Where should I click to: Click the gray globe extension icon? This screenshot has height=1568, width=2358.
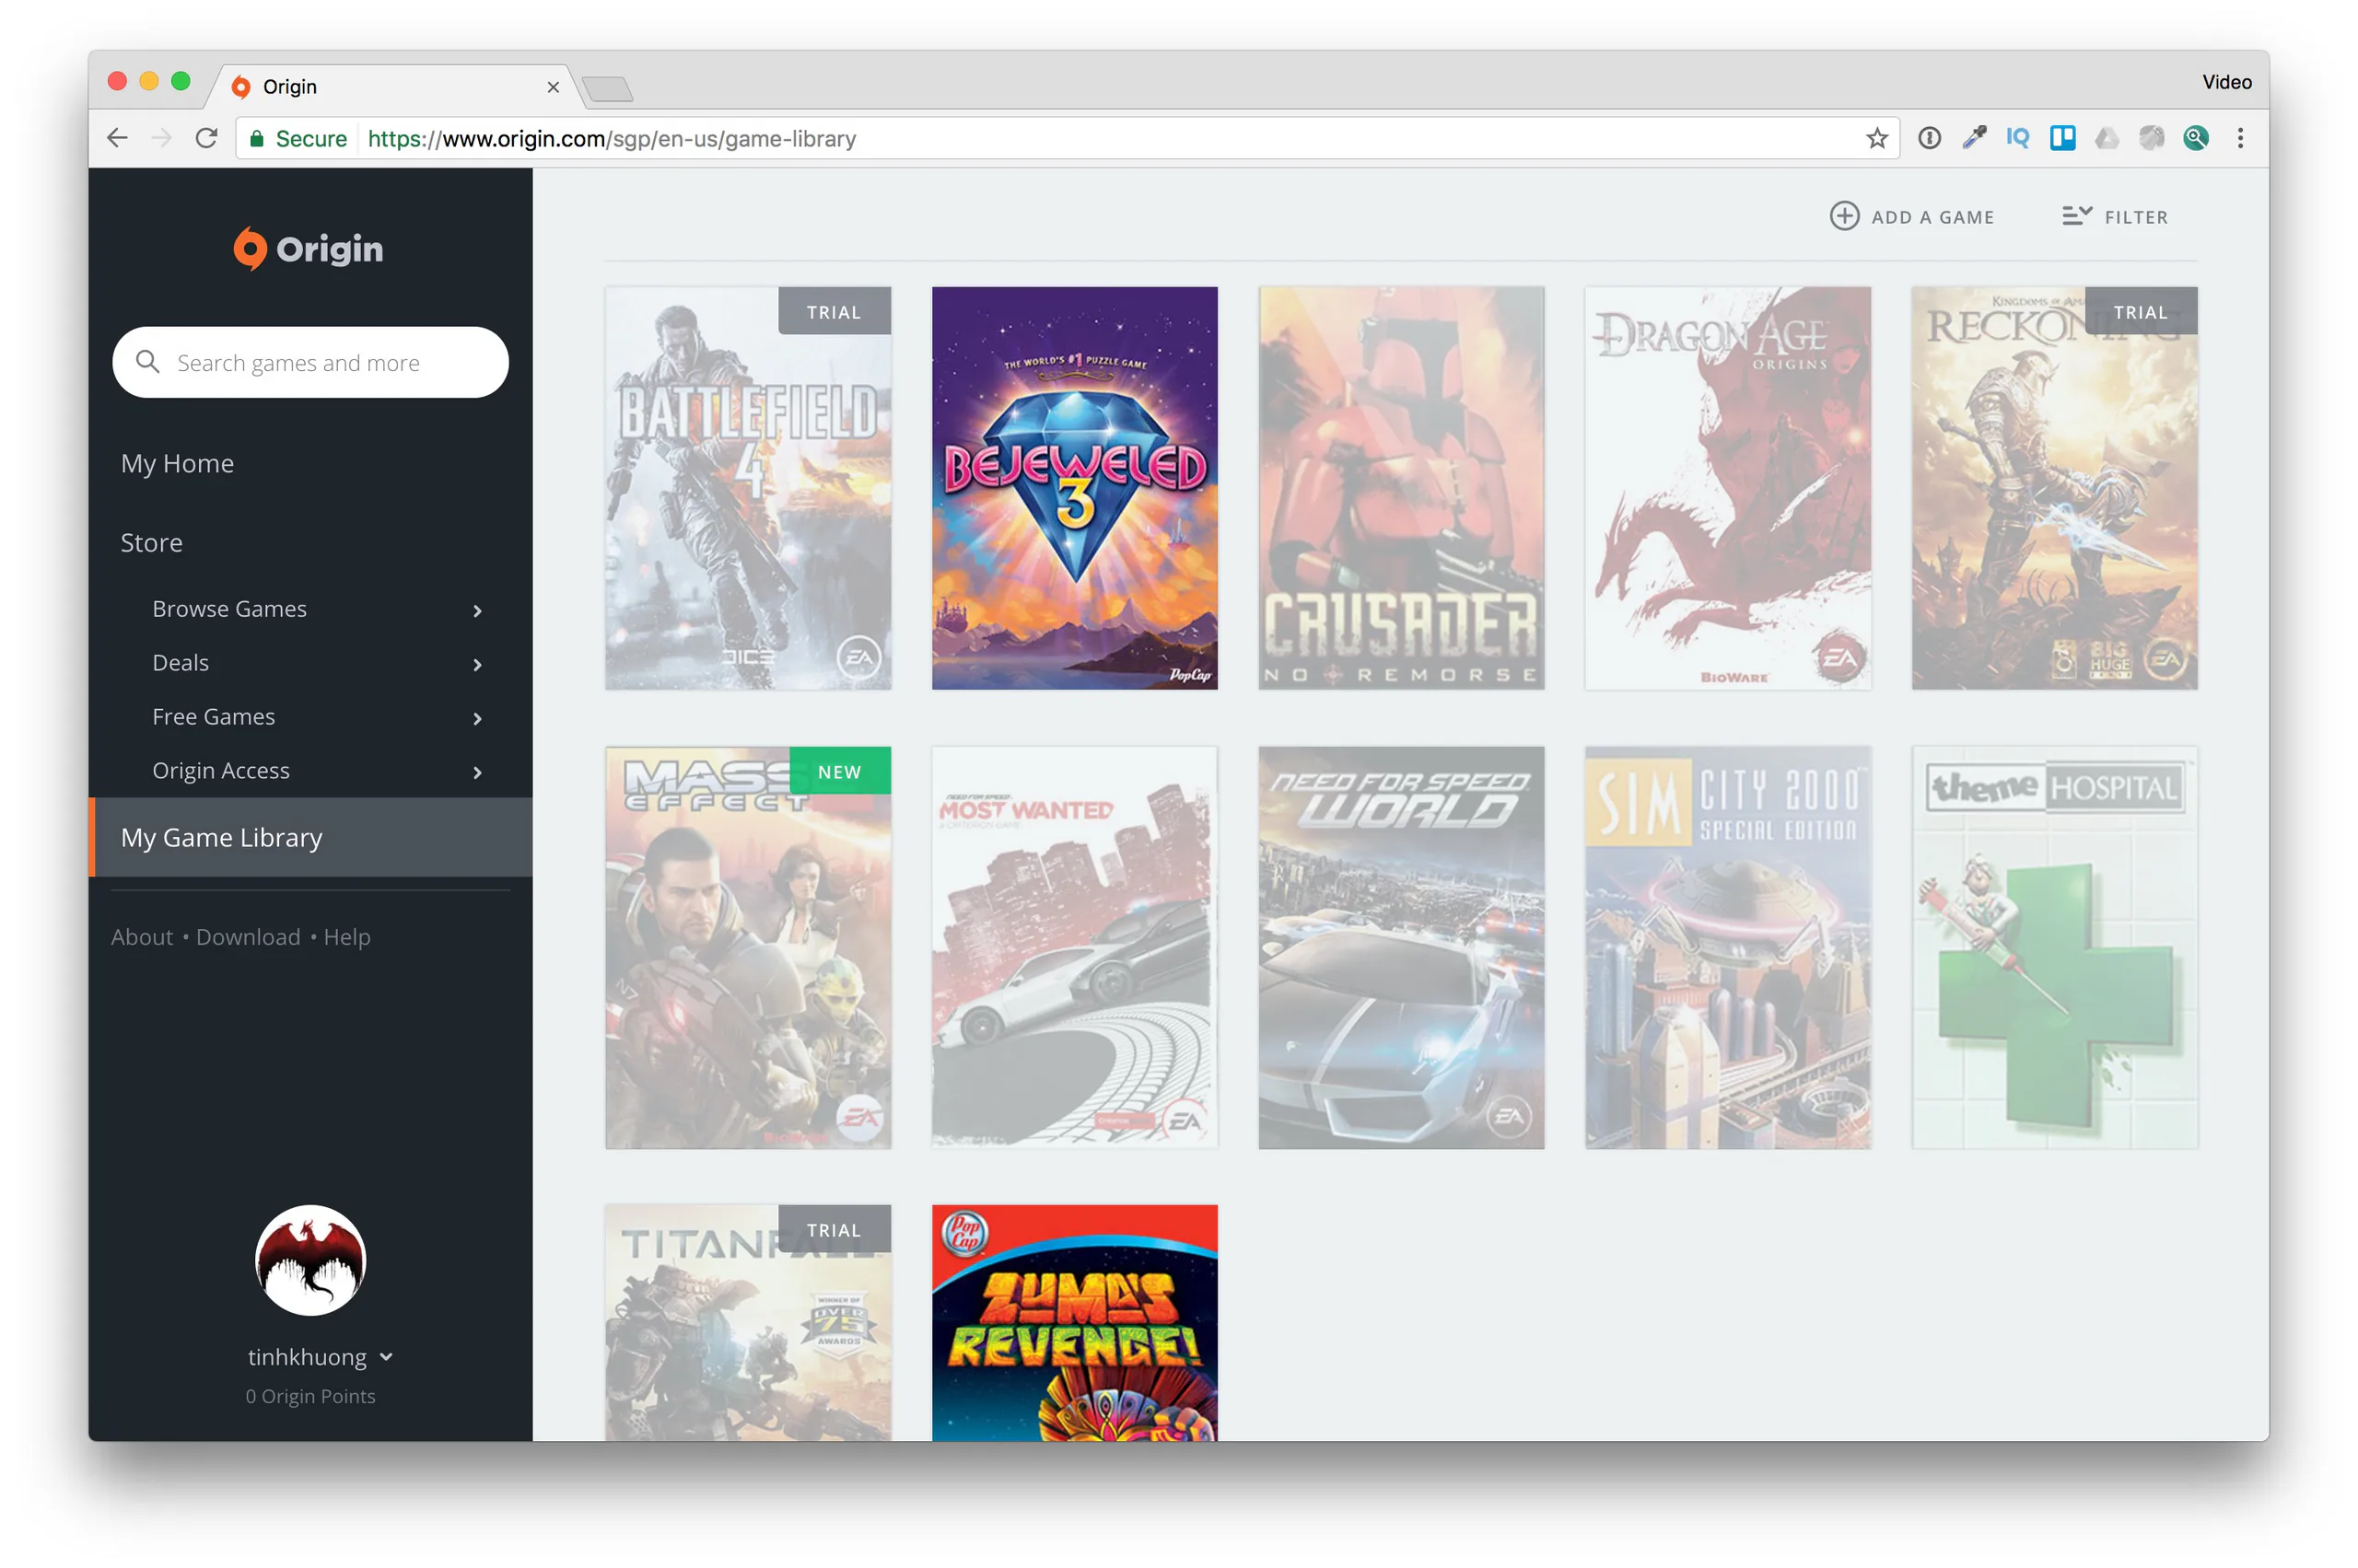click(x=2151, y=138)
